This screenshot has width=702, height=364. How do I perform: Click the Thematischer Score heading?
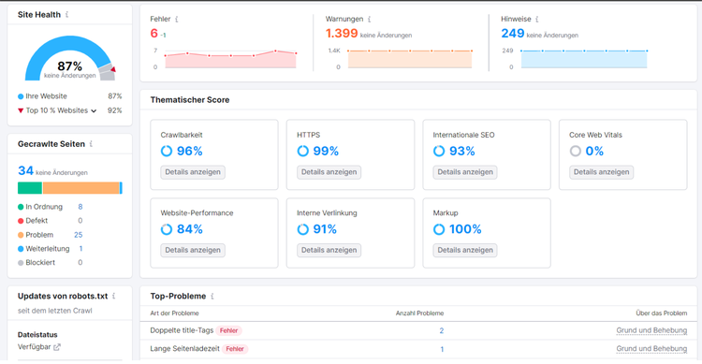pyautogui.click(x=190, y=100)
